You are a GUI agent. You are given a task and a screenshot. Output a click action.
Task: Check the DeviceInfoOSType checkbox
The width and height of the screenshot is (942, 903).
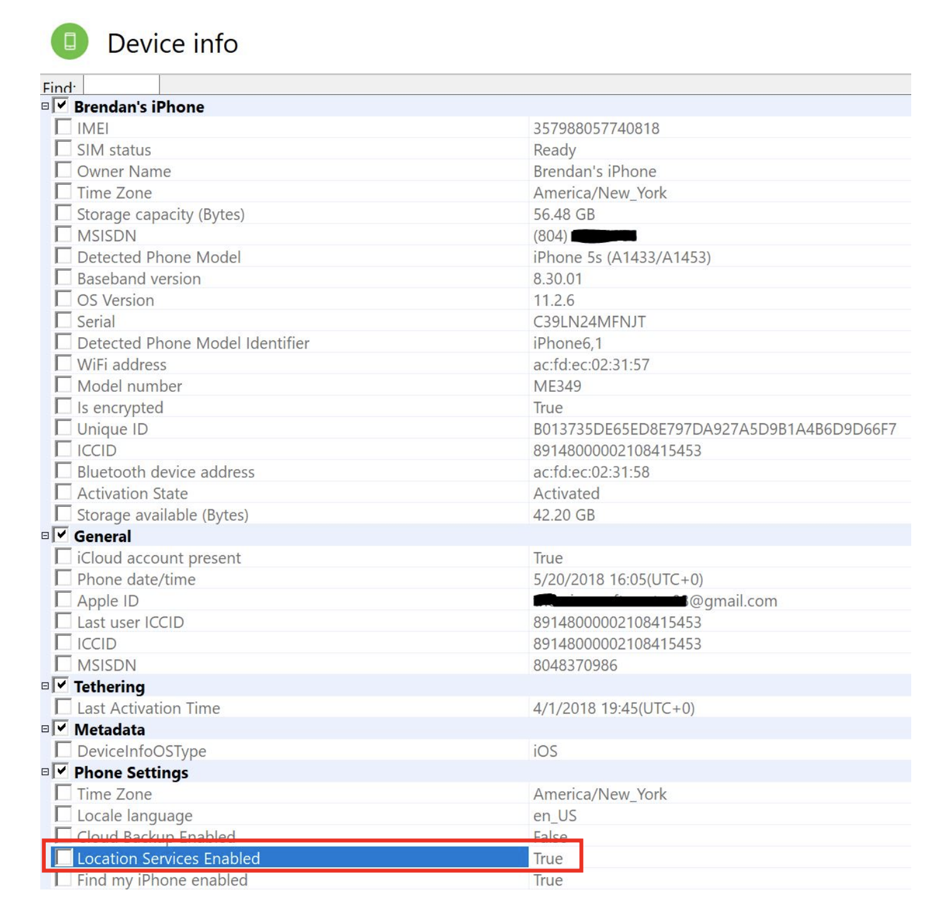tap(63, 750)
